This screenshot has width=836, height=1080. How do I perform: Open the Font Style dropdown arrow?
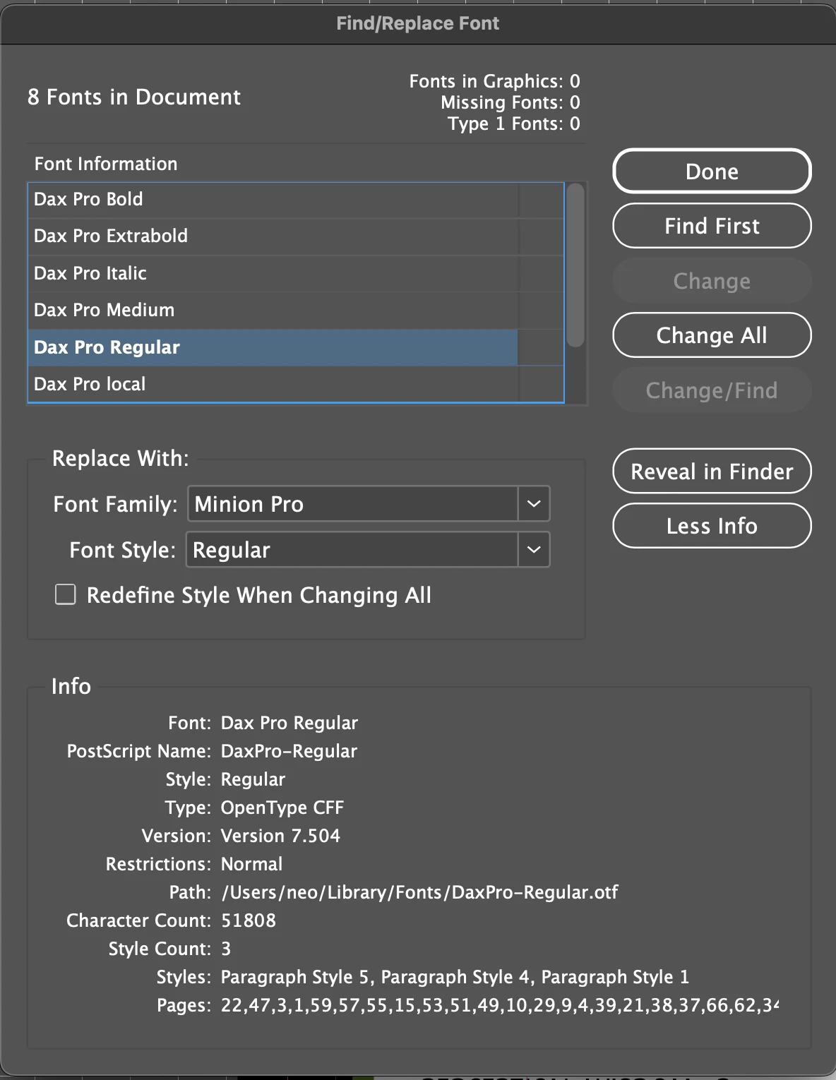[534, 550]
